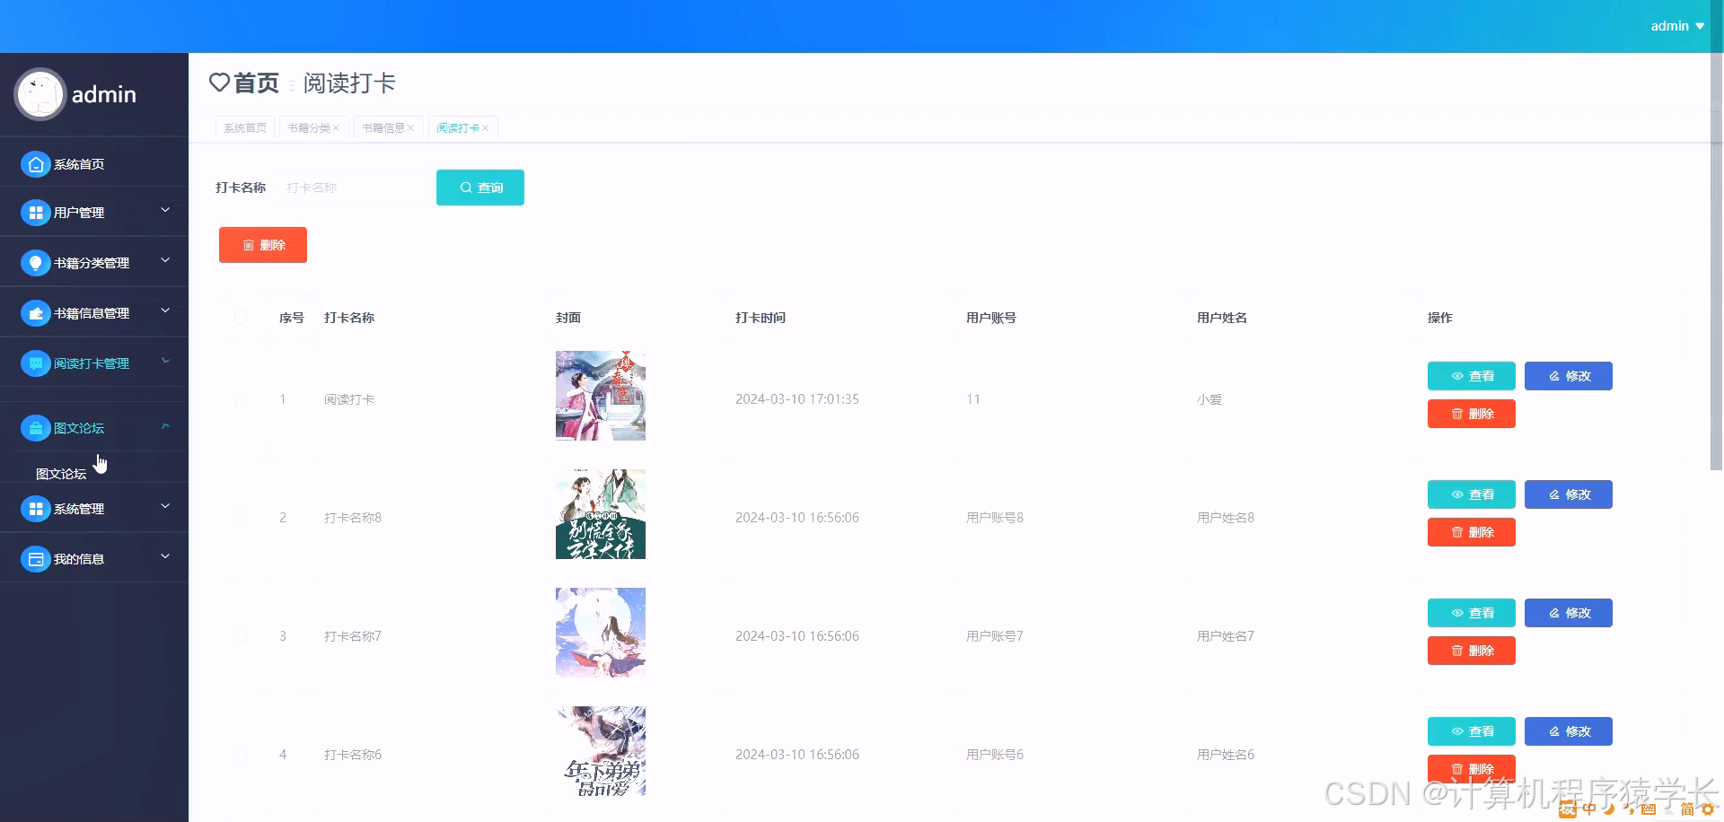This screenshot has width=1724, height=822.
Task: Expand the 用户管理 chevron
Action: pyautogui.click(x=165, y=210)
